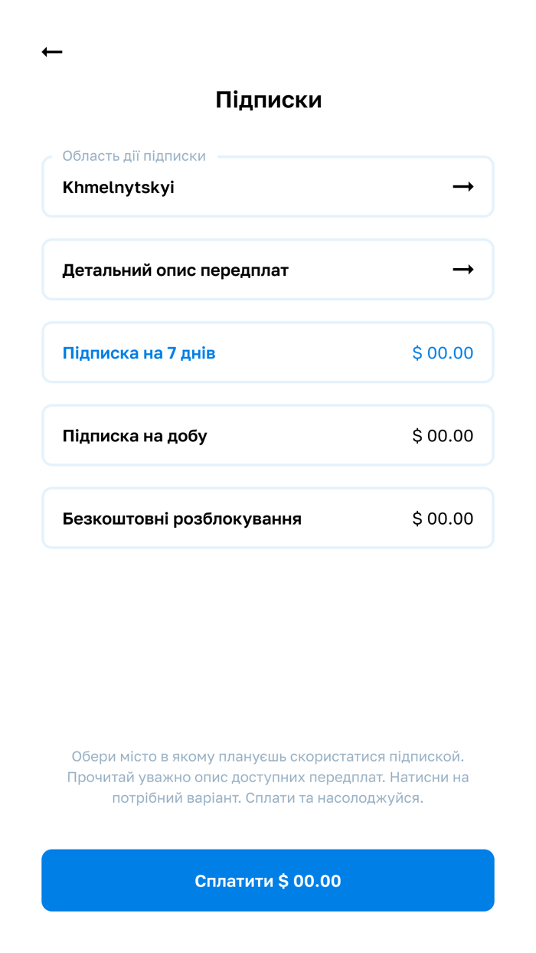Image resolution: width=536 pixels, height=953 pixels.
Task: Open the arrow beside Детальний опис передплат
Action: click(463, 270)
